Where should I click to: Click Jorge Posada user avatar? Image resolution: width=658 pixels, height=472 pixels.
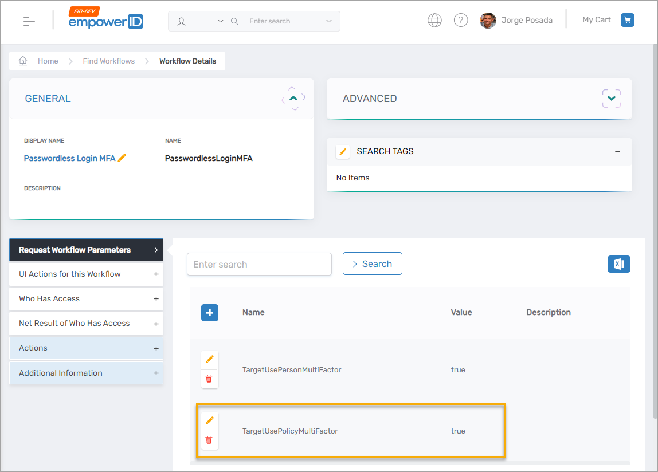488,21
